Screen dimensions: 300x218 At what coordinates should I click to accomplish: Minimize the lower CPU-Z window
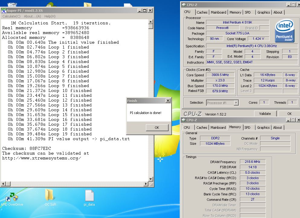click(x=288, y=120)
